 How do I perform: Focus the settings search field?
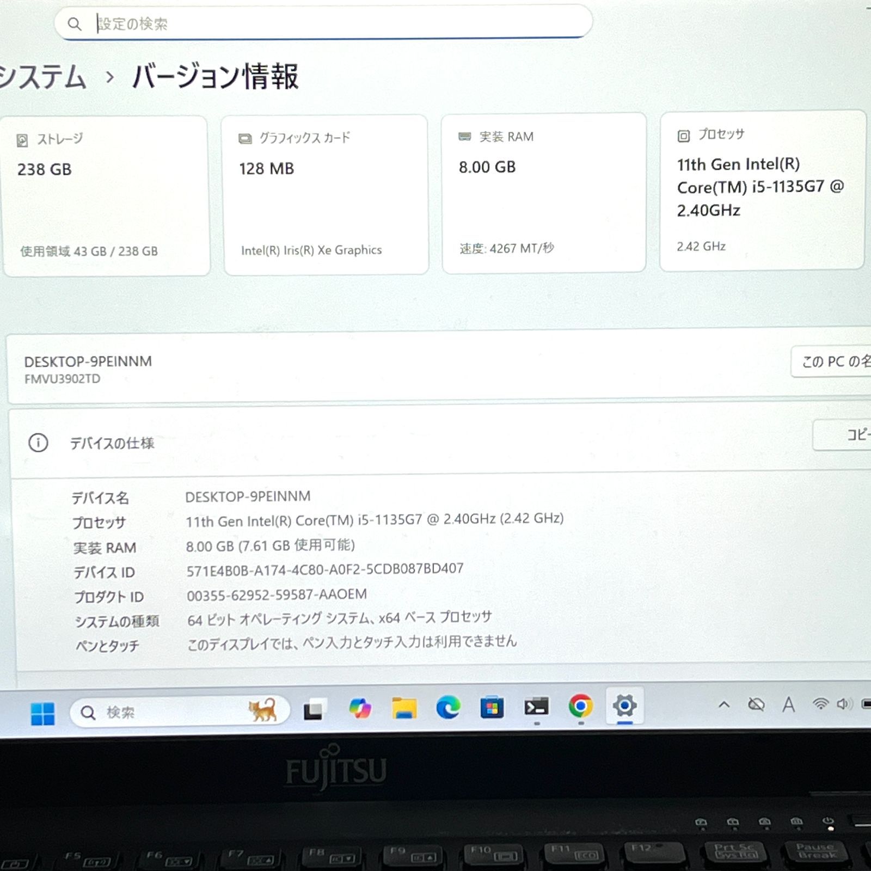[323, 23]
